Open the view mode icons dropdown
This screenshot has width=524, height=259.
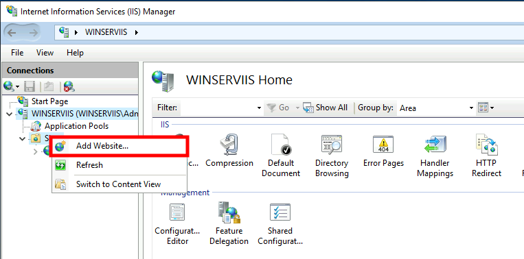[486, 108]
